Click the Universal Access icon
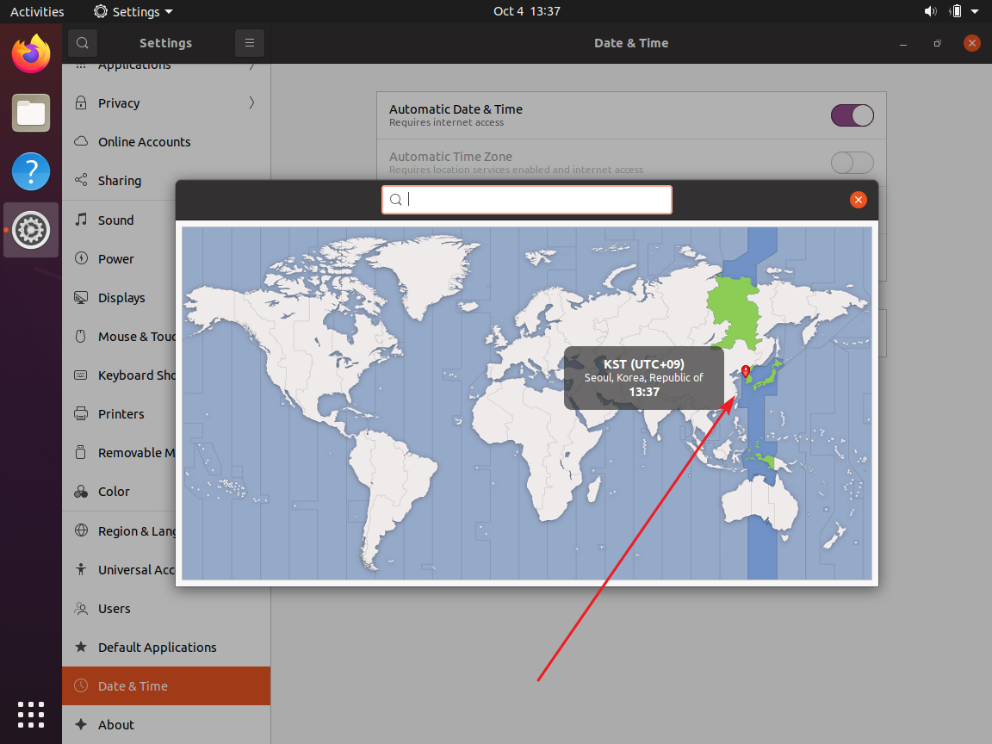The height and width of the screenshot is (744, 992). click(x=81, y=569)
